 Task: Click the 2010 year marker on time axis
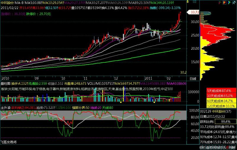[x=5, y=78]
